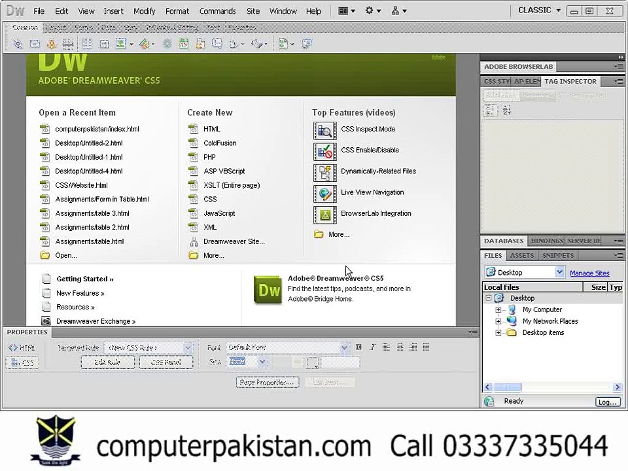Image resolution: width=628 pixels, height=471 pixels.
Task: Click the Email Link insert icon
Action: coord(35,43)
